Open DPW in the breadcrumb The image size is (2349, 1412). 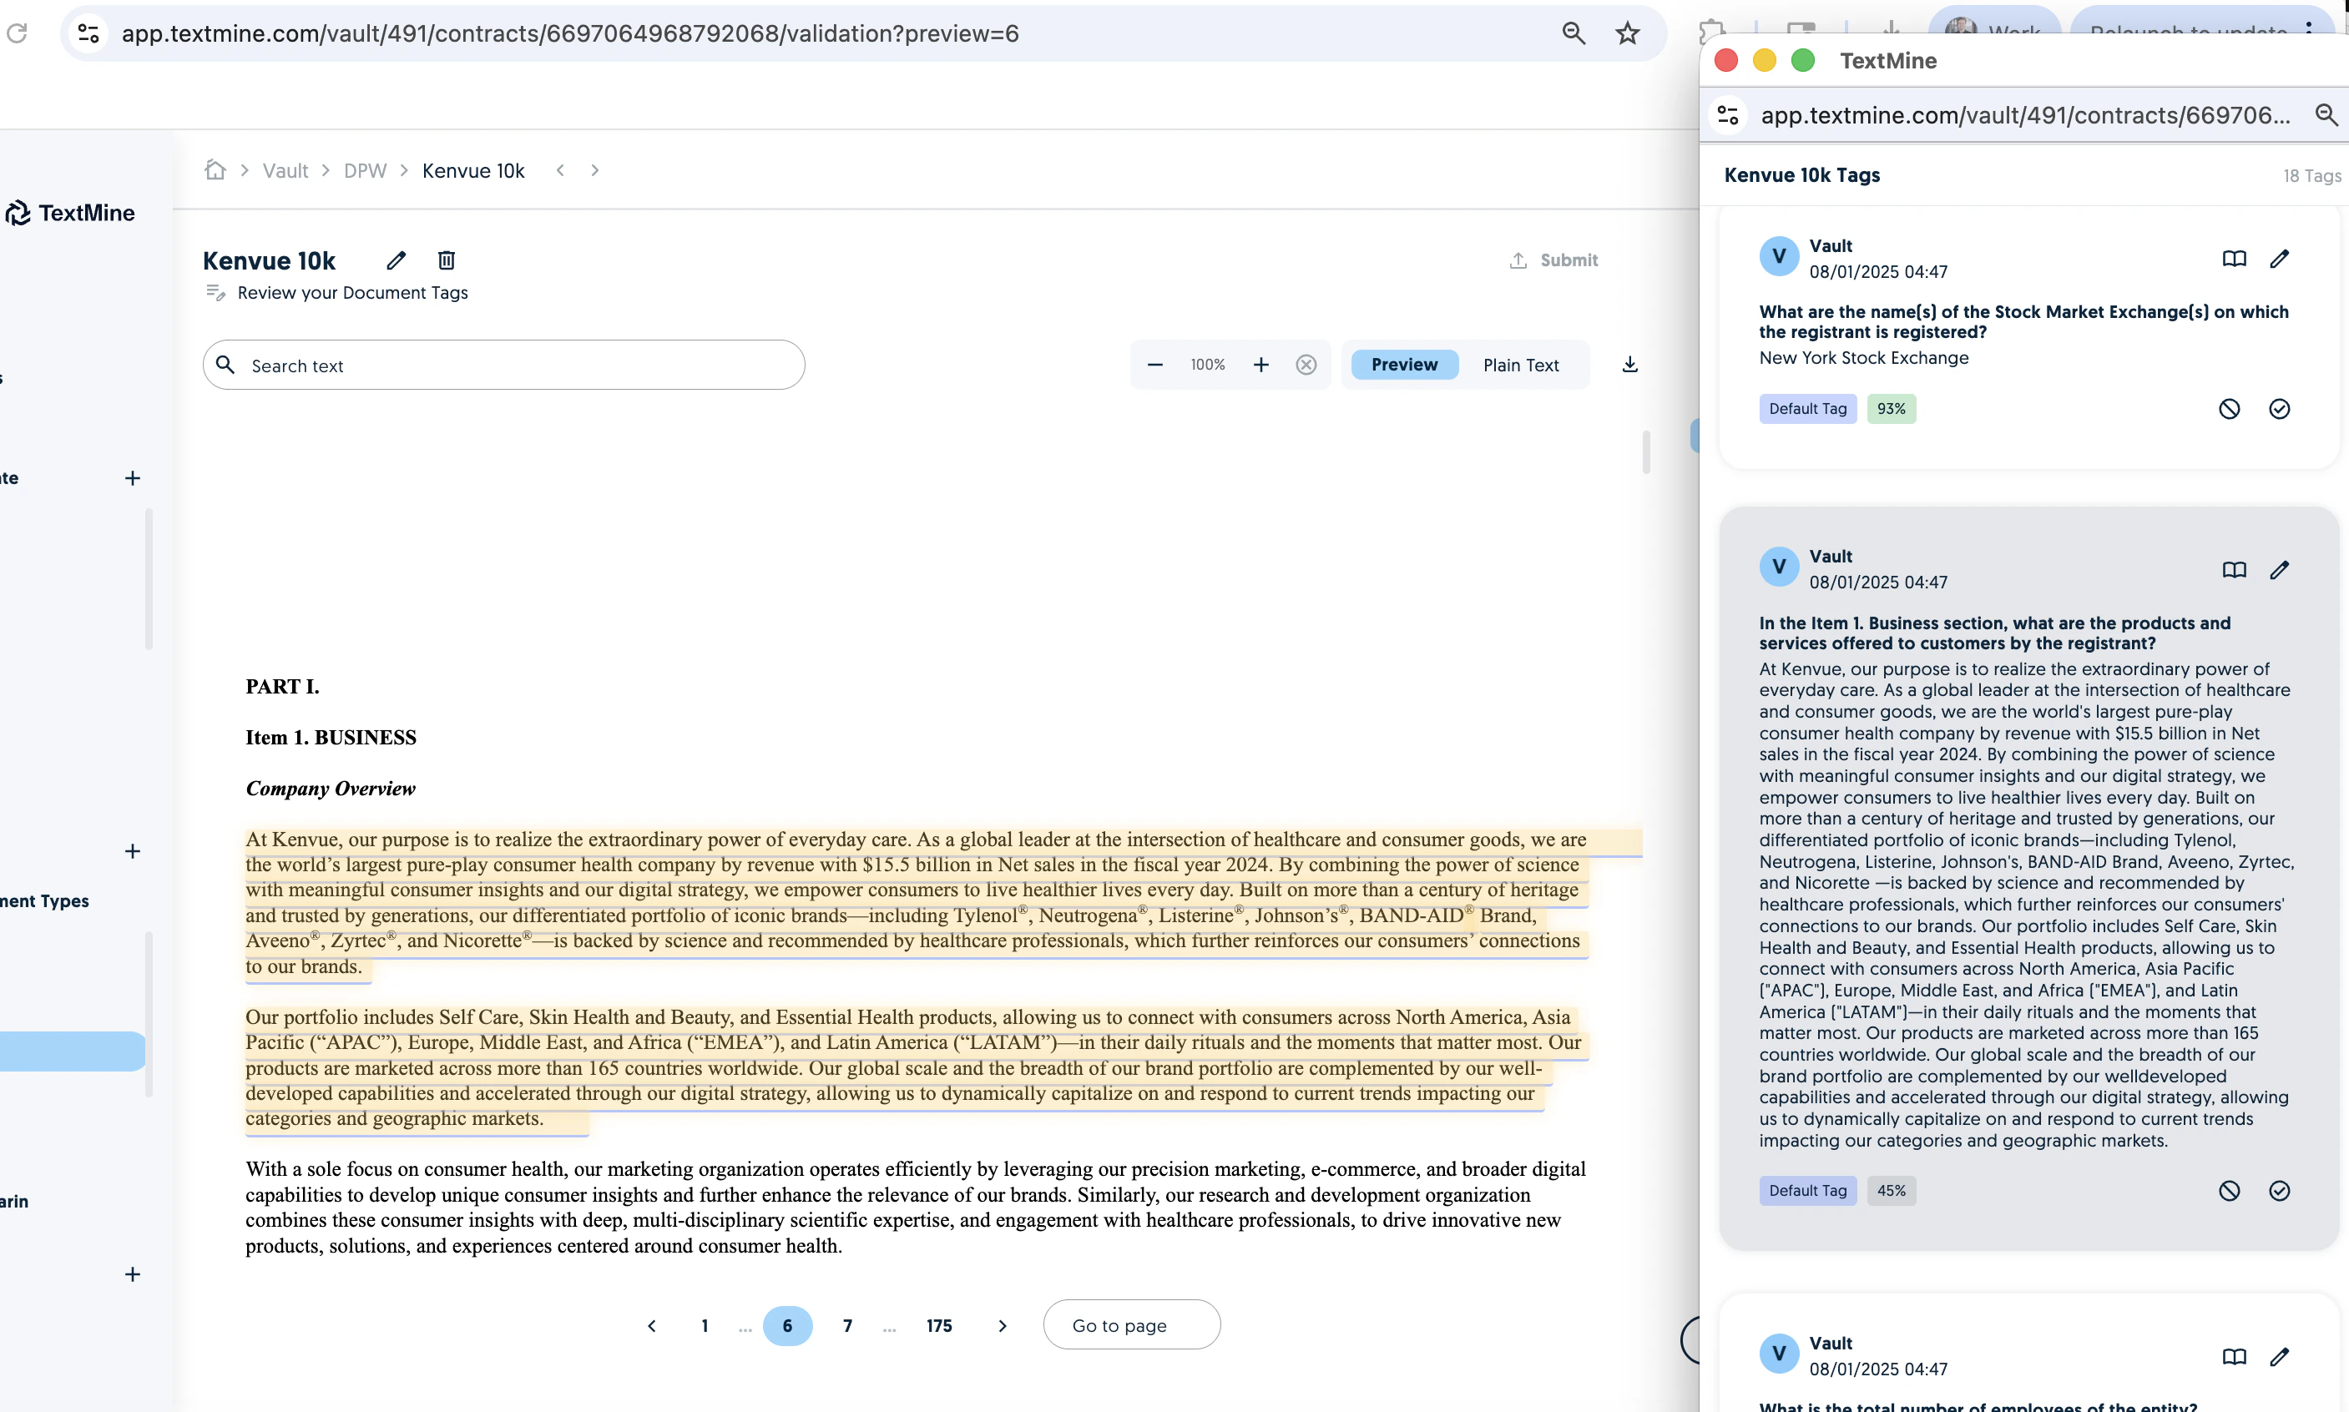click(x=365, y=170)
